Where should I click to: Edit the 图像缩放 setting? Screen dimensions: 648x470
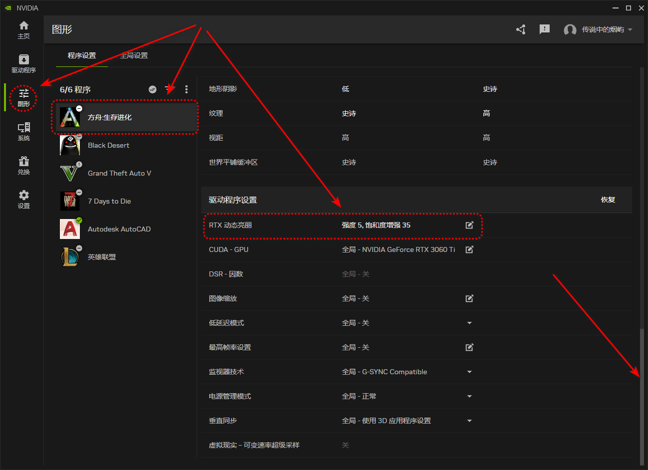[x=469, y=298]
